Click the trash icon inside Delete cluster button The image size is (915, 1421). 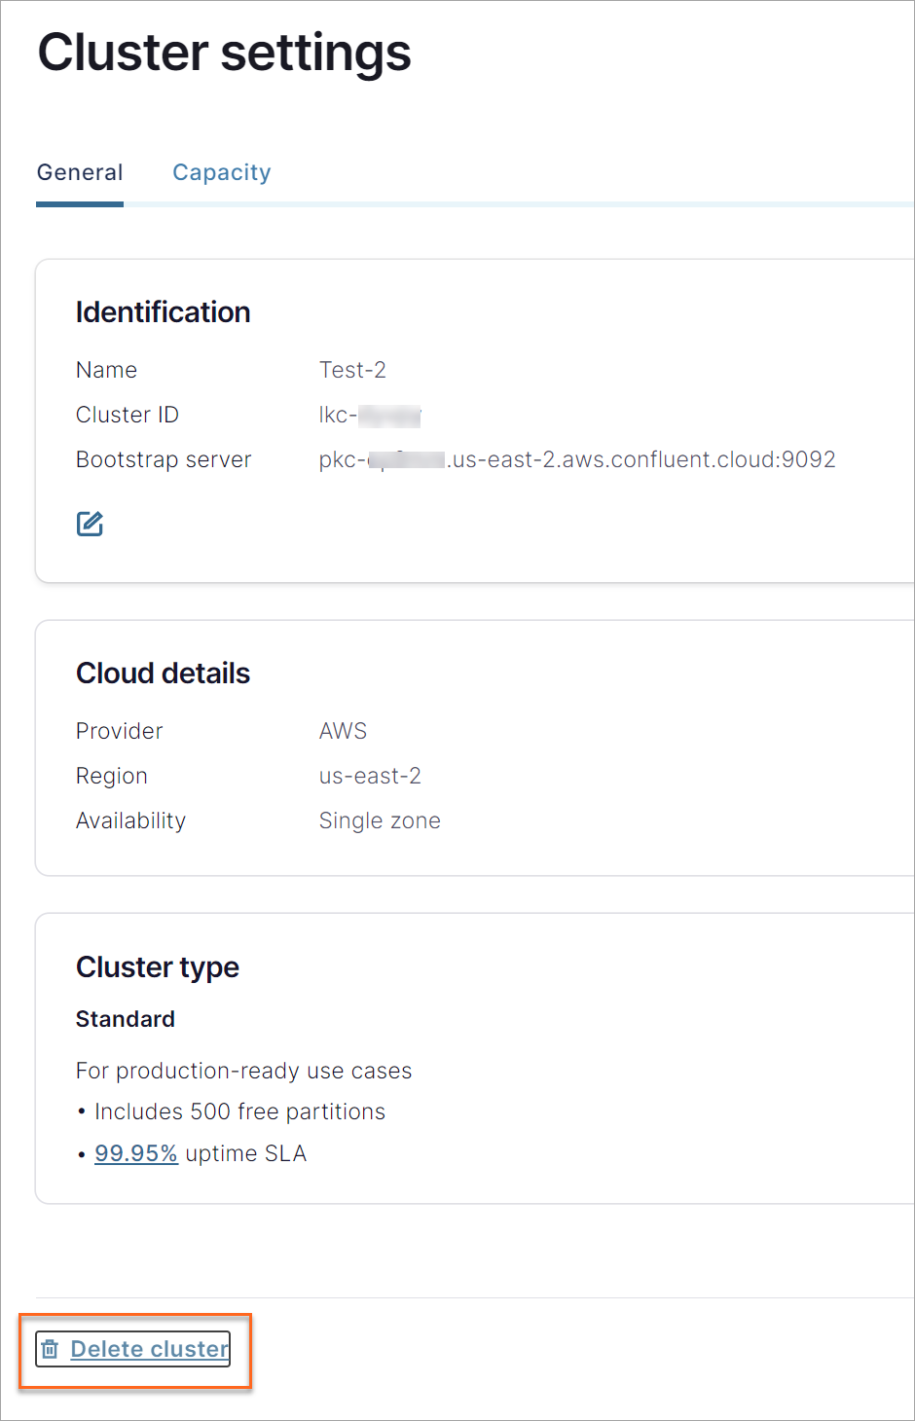click(50, 1349)
